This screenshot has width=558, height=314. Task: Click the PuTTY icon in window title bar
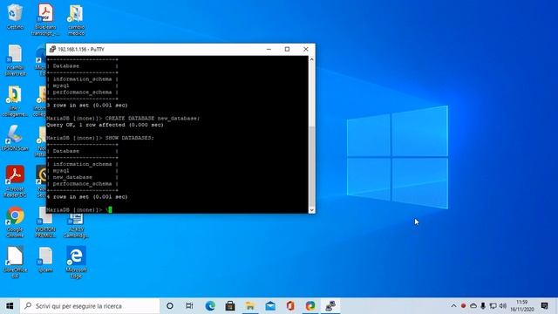coord(52,49)
